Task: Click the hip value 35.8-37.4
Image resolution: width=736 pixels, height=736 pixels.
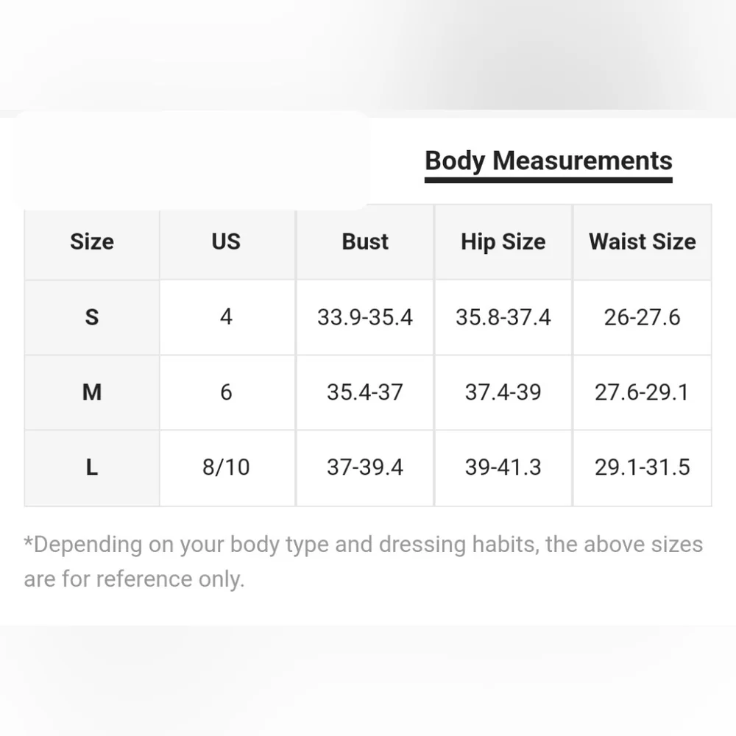Action: tap(503, 317)
